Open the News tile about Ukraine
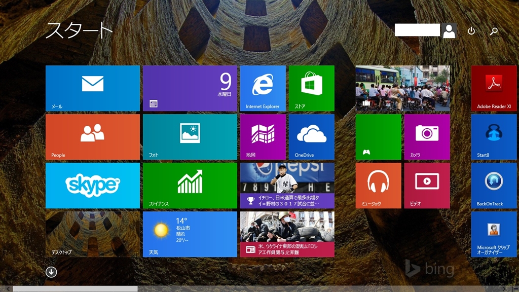519x292 pixels. click(x=287, y=234)
